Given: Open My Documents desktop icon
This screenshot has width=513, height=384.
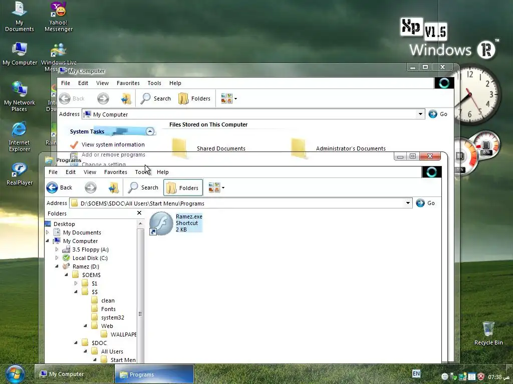Looking at the screenshot, I should pos(20,16).
